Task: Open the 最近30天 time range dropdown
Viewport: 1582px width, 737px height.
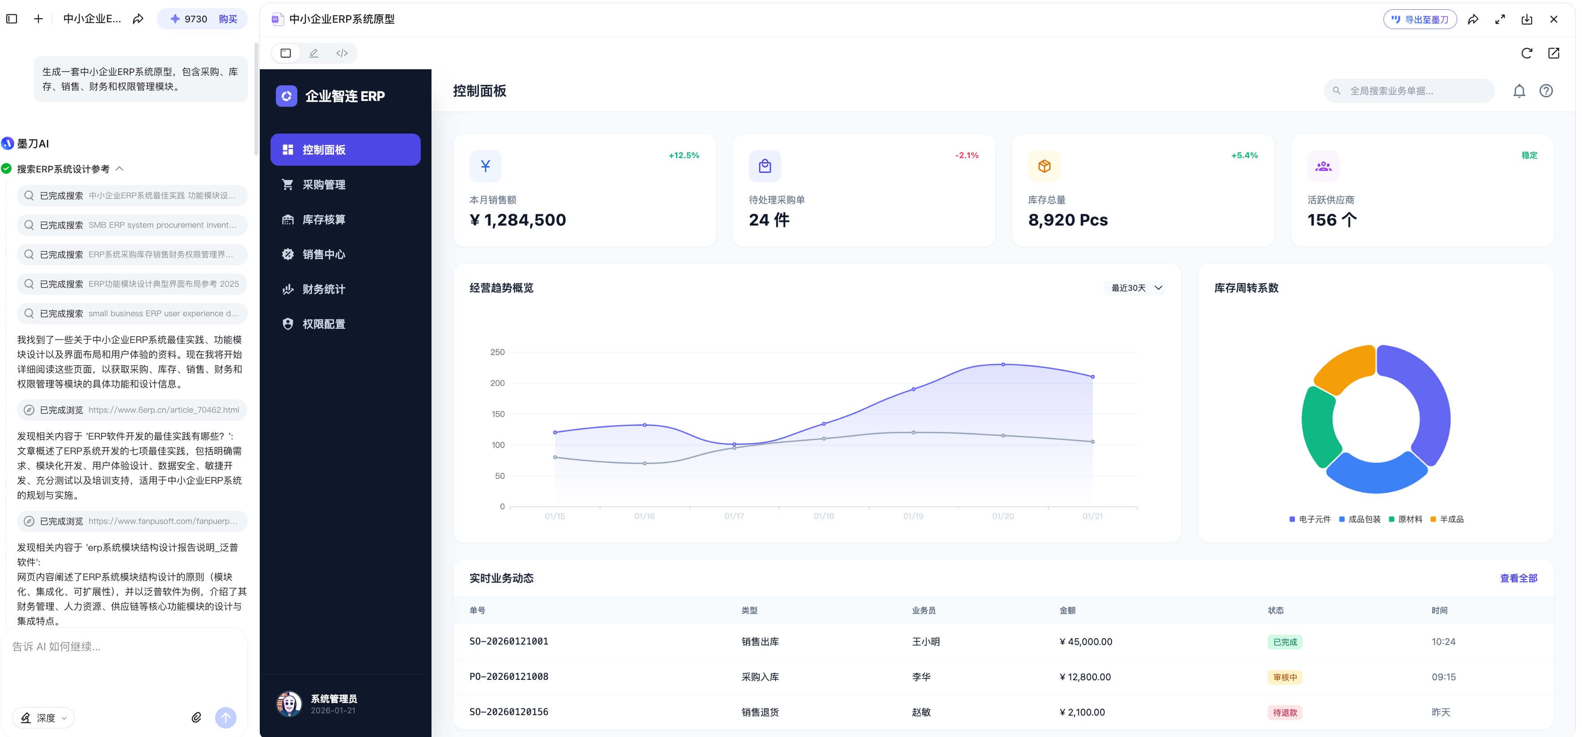Action: point(1136,288)
